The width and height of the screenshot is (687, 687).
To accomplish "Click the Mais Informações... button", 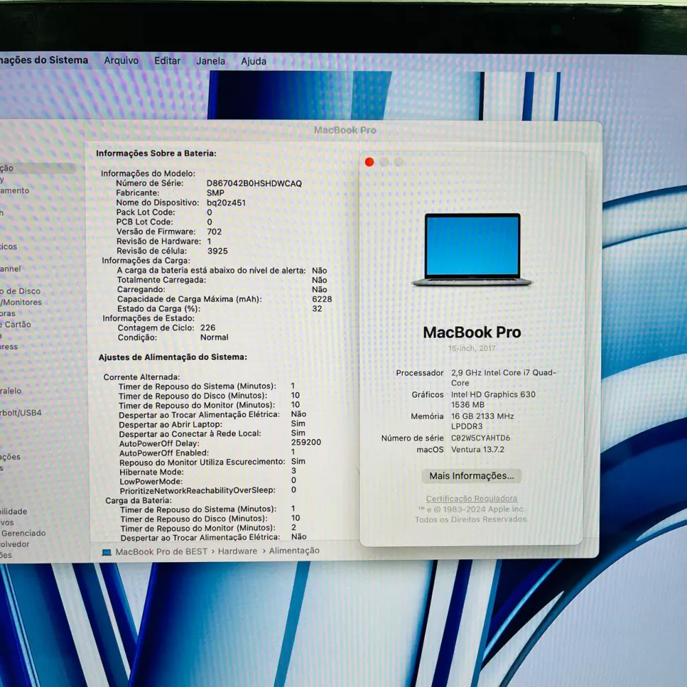I will pos(471,476).
